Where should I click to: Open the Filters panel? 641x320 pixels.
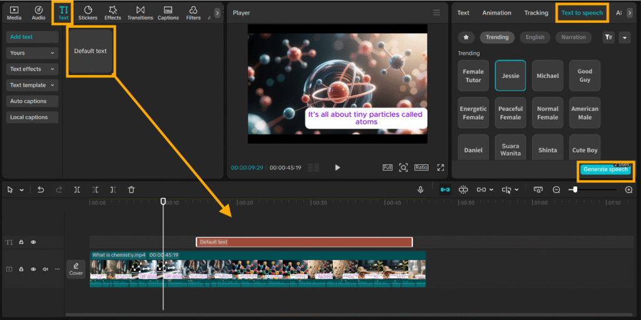point(193,13)
